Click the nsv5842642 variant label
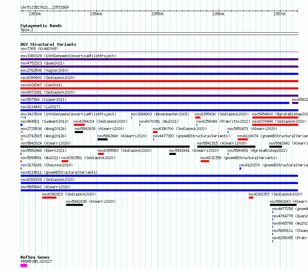Image resolution: width=308 pixels, height=269 pixels. tap(288, 143)
